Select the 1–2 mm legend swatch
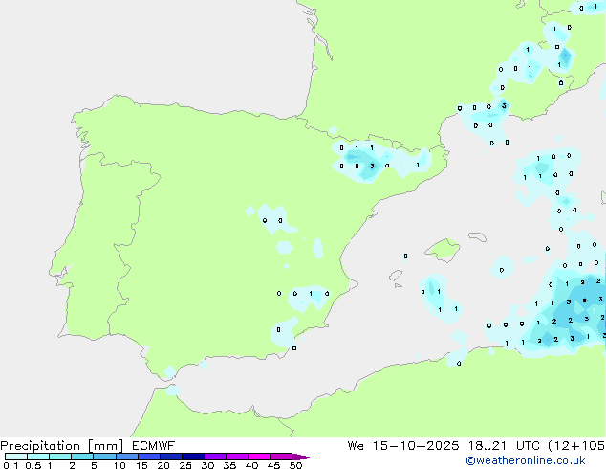The width and height of the screenshot is (606, 469). click(x=60, y=458)
